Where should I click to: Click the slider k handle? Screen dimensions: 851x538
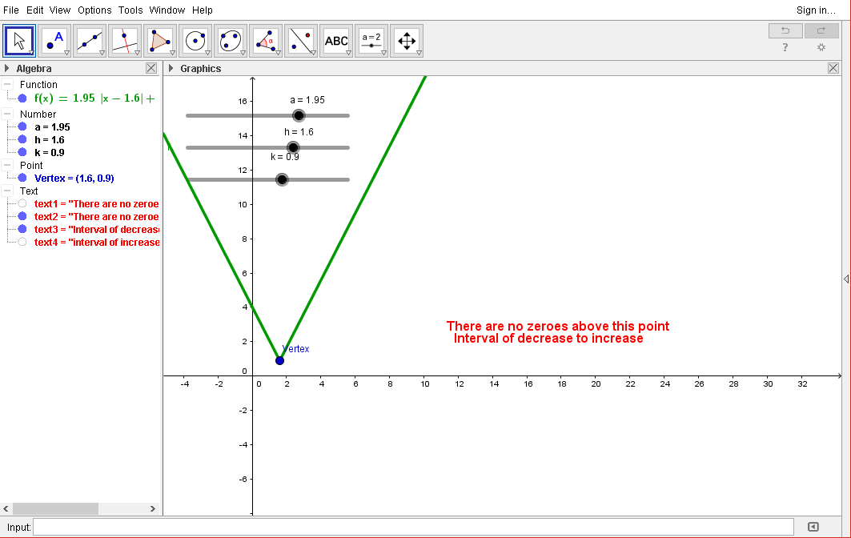282,179
